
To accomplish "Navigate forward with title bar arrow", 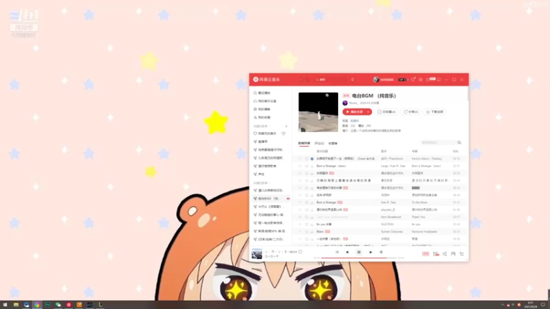I will pos(307,80).
